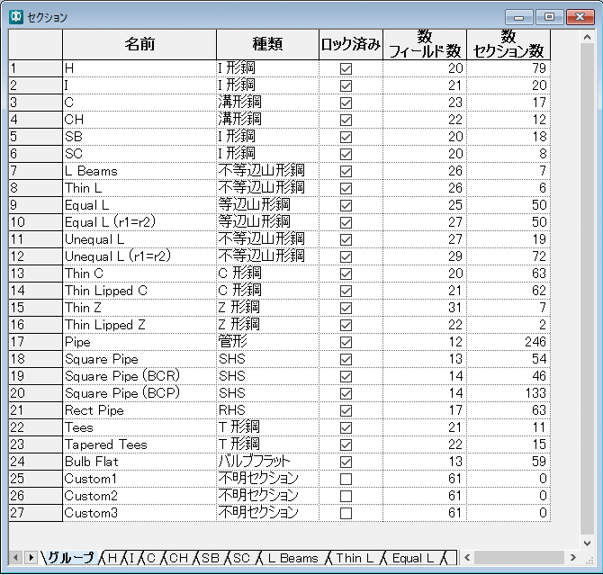Screen dimensions: 603x575
Task: Click the Tees name cell
Action: tap(139, 427)
